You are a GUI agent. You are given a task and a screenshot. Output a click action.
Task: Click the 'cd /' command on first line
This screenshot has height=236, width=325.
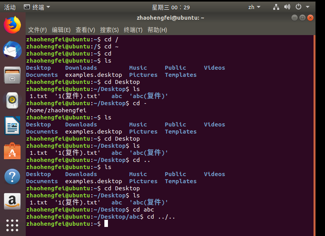111,39
